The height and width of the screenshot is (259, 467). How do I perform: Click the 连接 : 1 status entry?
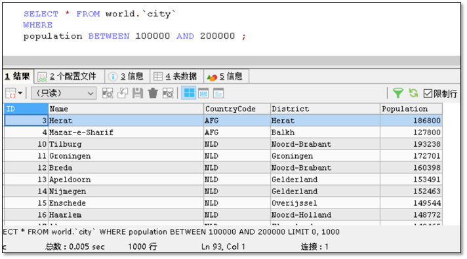pos(315,247)
